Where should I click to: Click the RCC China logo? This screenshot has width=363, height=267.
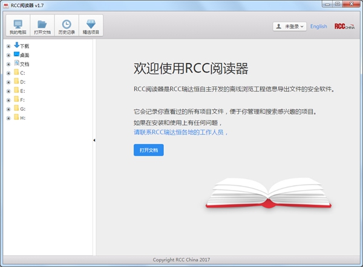(x=344, y=27)
